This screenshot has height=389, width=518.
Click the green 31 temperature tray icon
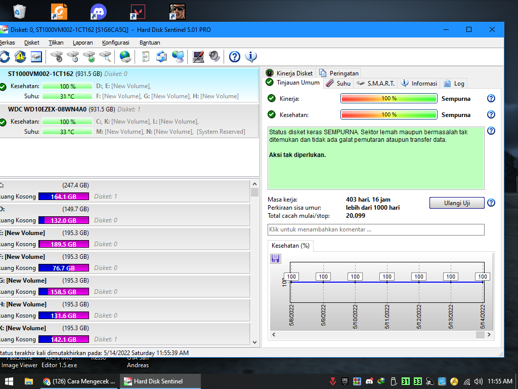click(x=405, y=381)
